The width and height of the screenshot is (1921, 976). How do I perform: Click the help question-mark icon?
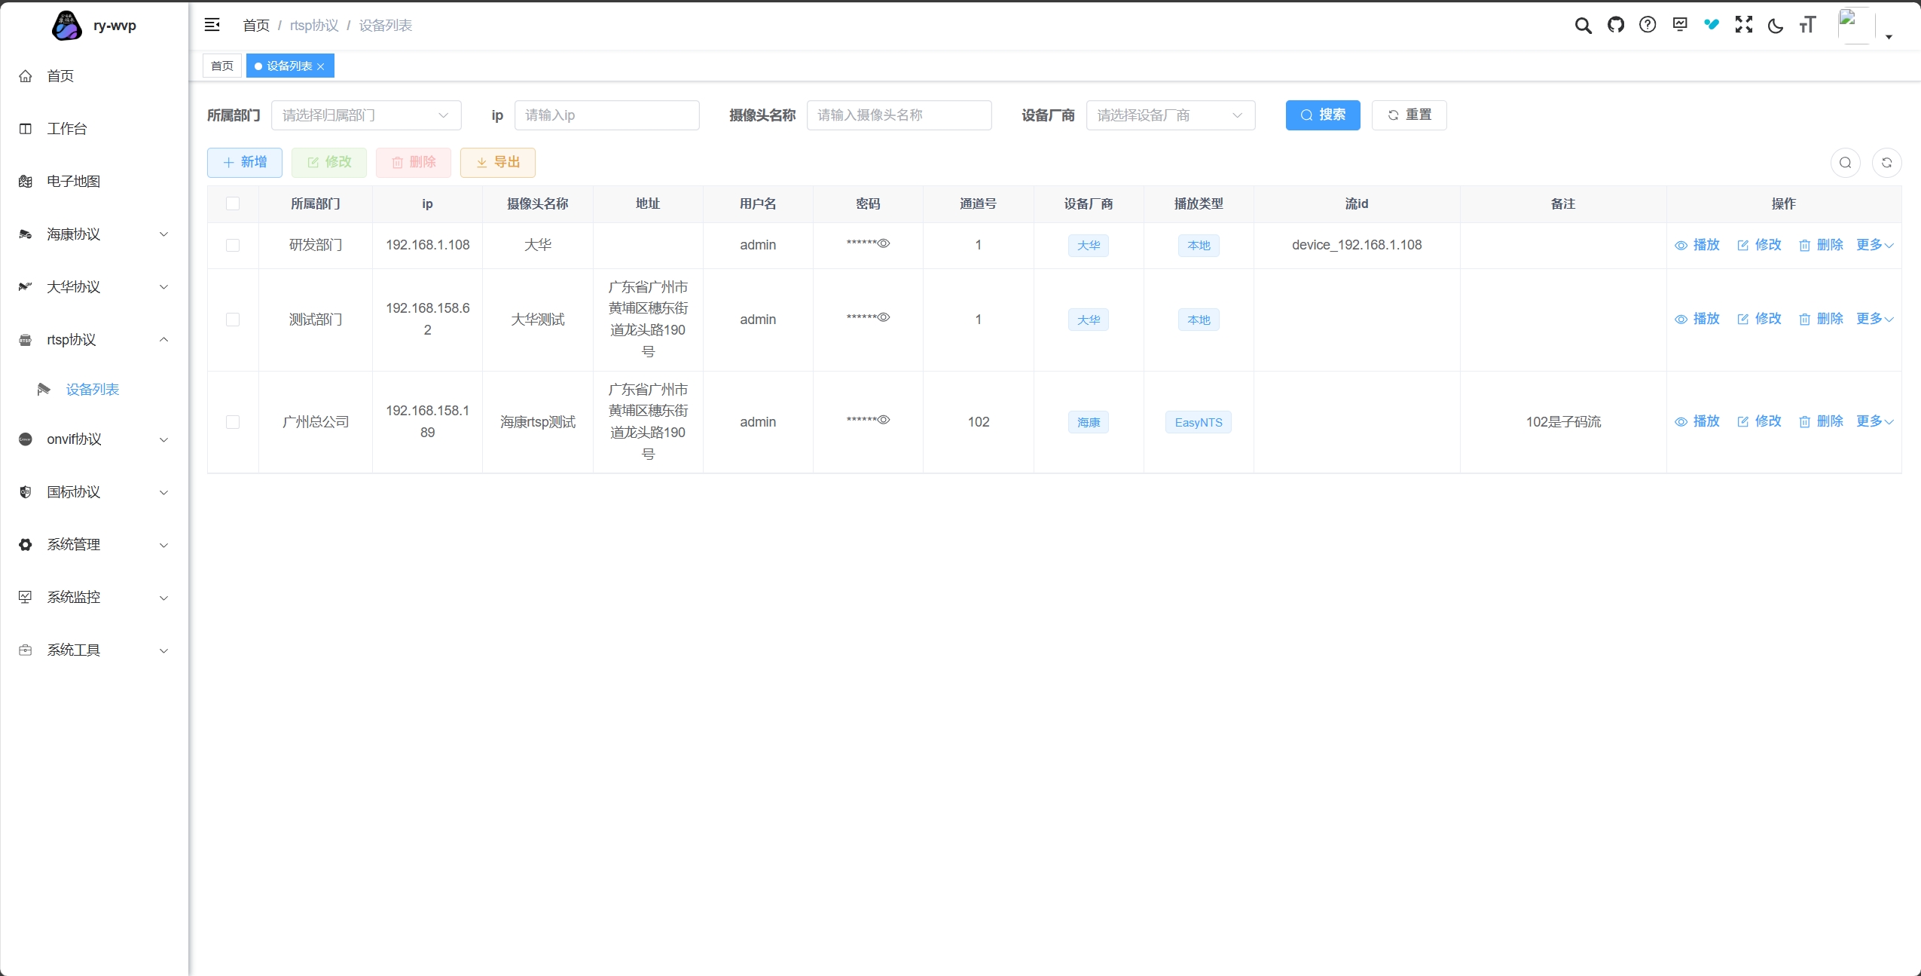(x=1648, y=25)
